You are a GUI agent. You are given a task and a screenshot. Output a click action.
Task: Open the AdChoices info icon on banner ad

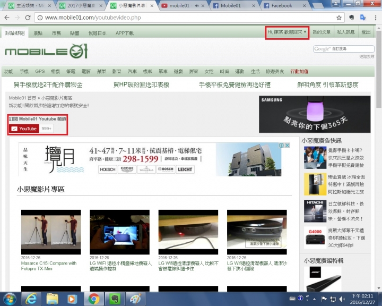tap(281, 146)
